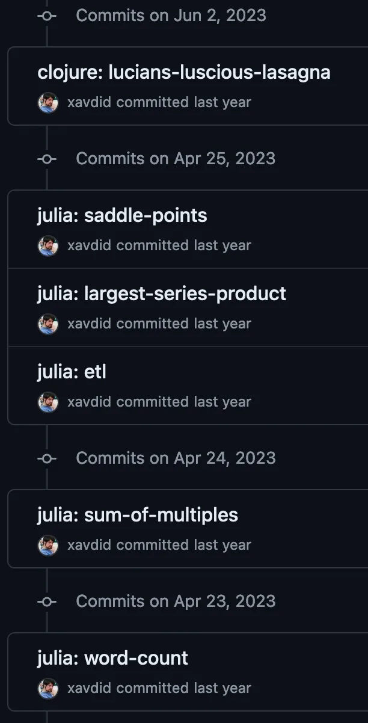Open the julia: sum-of-multiples commit
The width and height of the screenshot is (368, 723).
point(137,515)
